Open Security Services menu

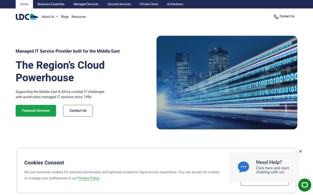(x=119, y=4)
